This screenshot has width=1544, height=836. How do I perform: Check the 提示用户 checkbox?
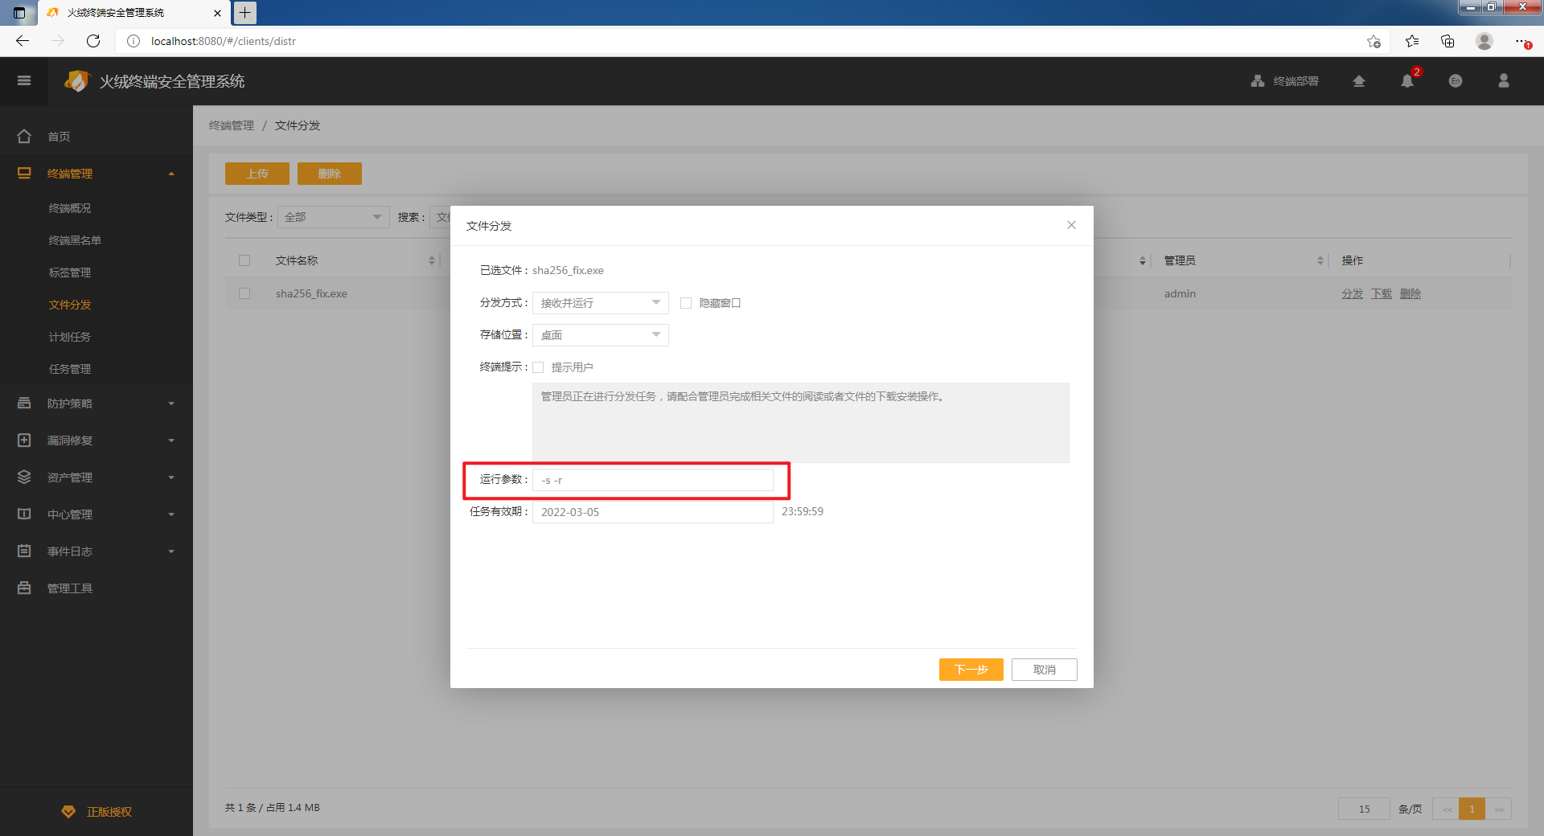tap(539, 367)
